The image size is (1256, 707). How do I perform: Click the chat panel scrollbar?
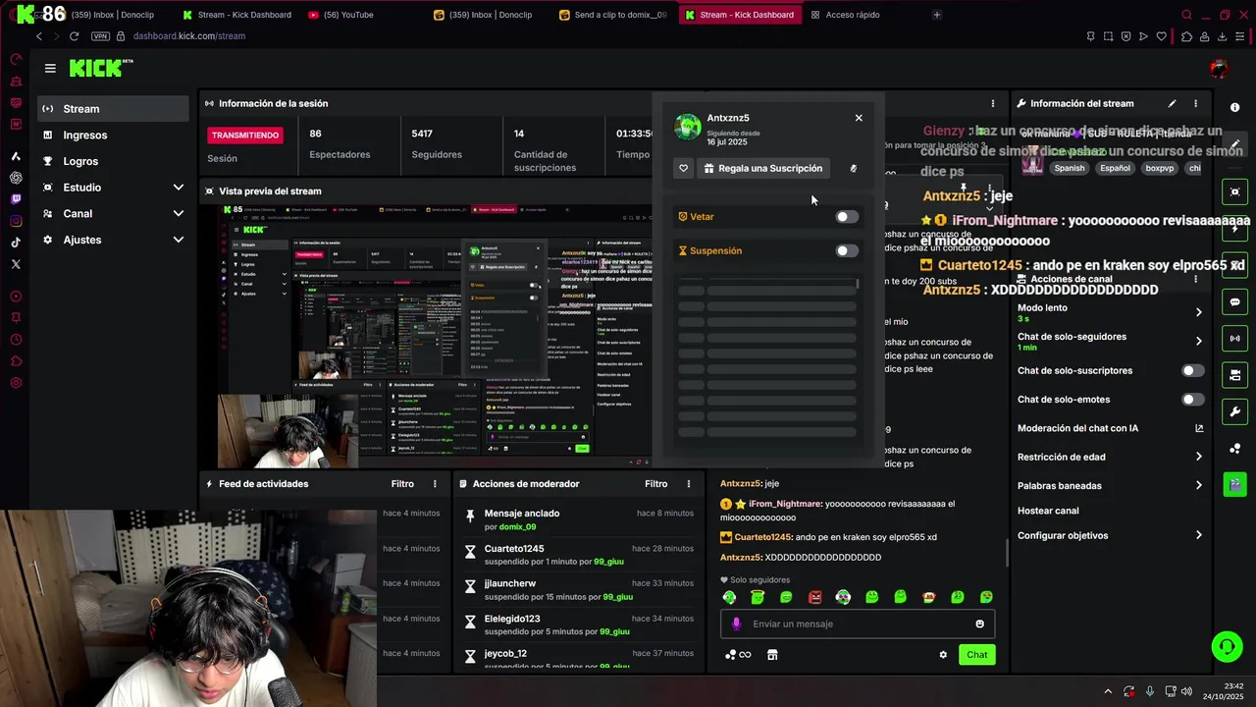(1007, 553)
